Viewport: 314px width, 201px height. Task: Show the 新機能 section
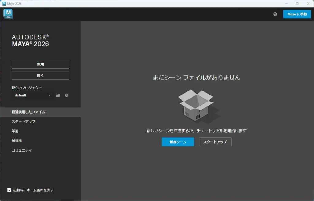17,141
